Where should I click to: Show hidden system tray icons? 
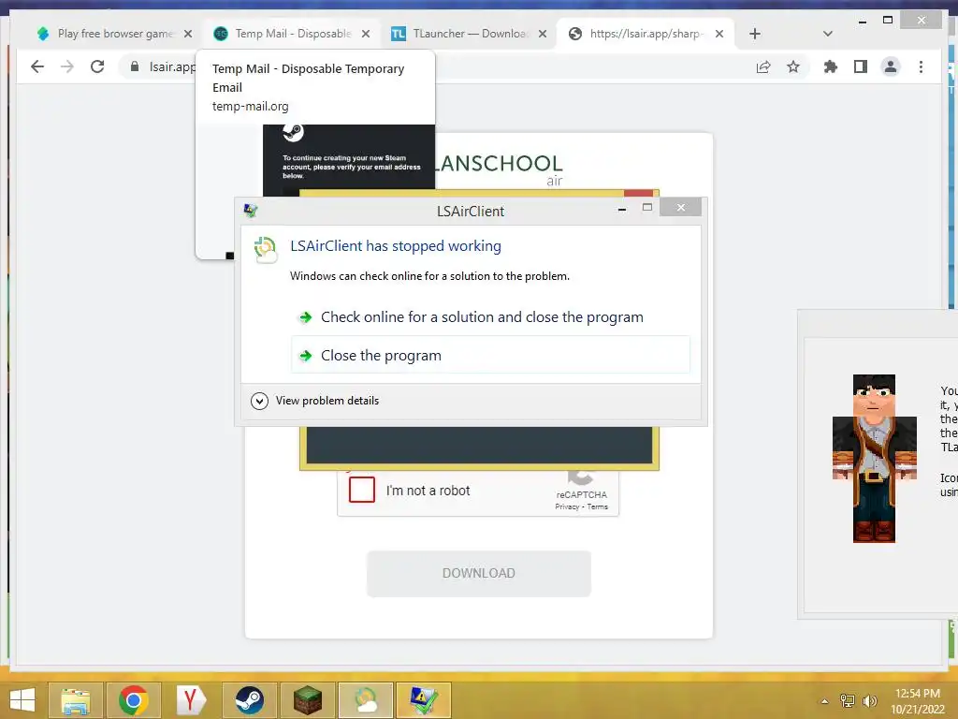tap(825, 700)
